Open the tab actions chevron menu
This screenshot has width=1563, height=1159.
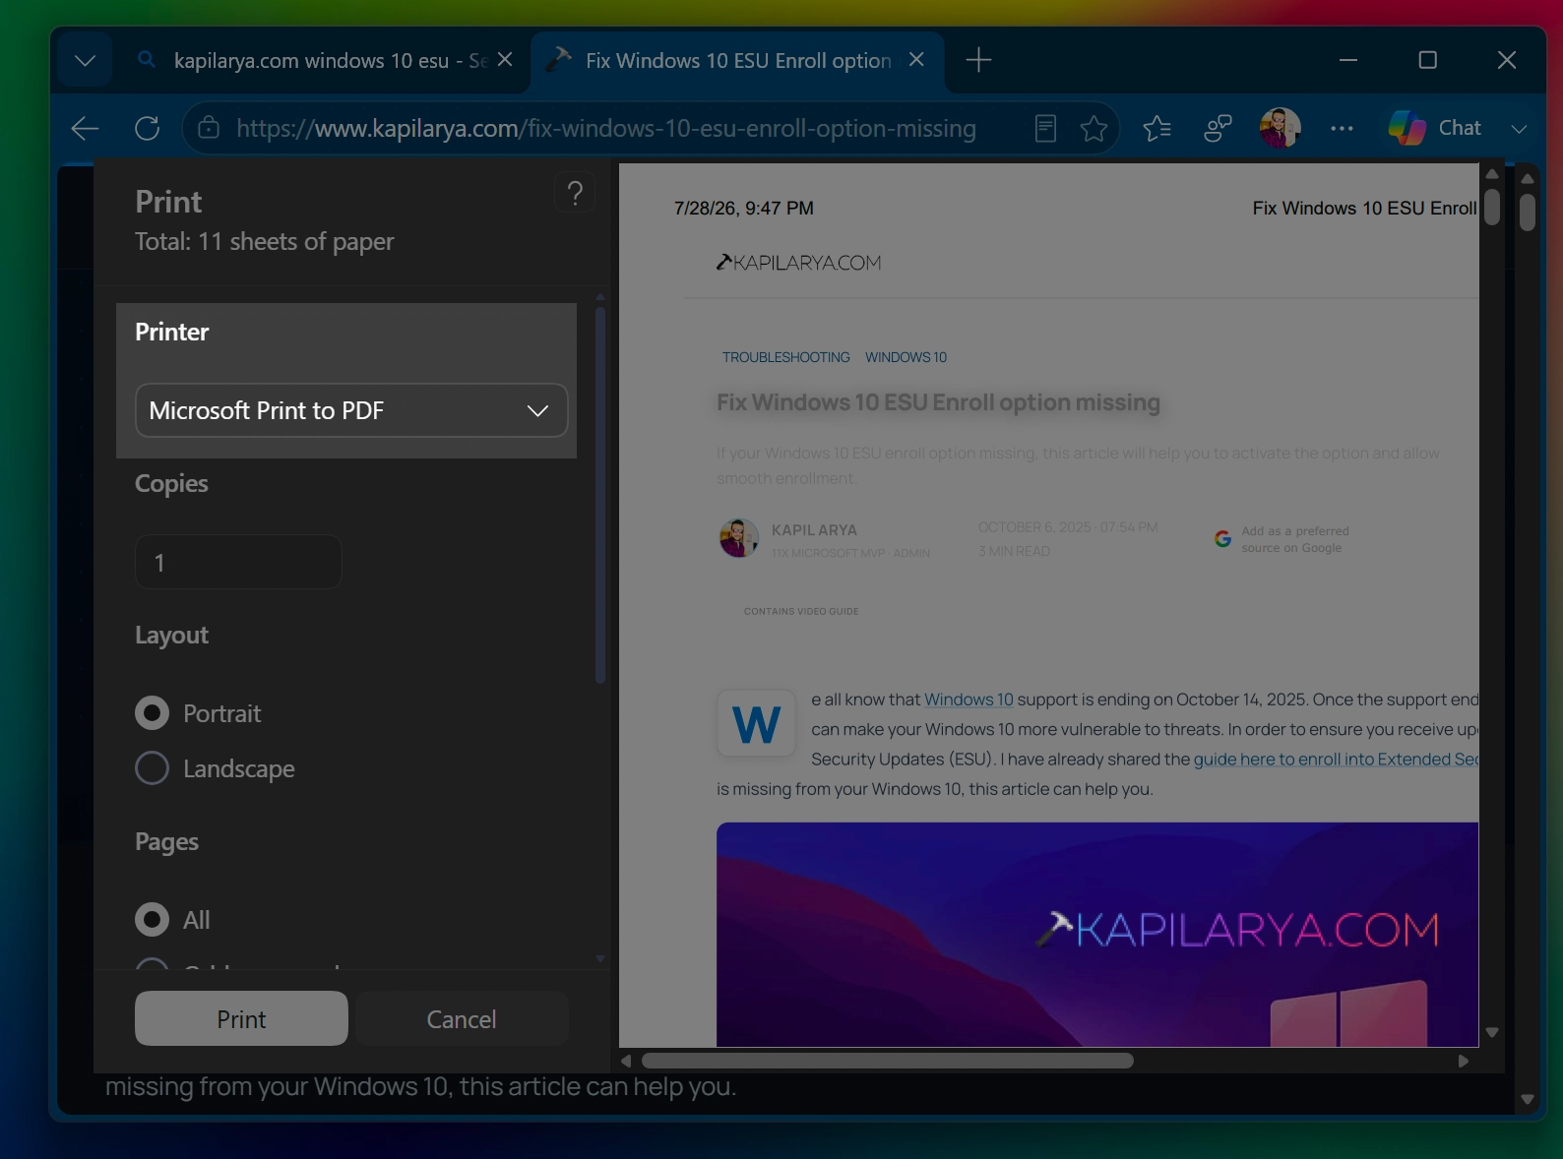[86, 61]
